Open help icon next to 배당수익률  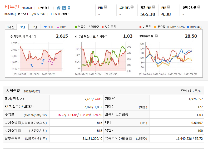199,7
